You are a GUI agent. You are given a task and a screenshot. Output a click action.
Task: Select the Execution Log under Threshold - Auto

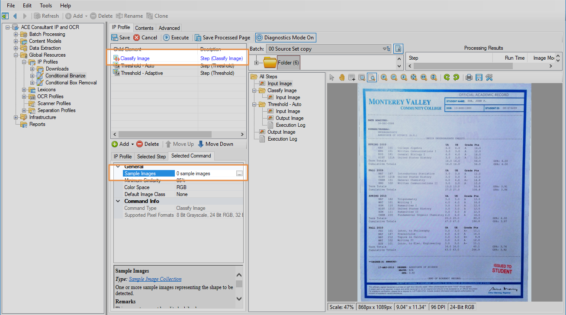pyautogui.click(x=291, y=125)
